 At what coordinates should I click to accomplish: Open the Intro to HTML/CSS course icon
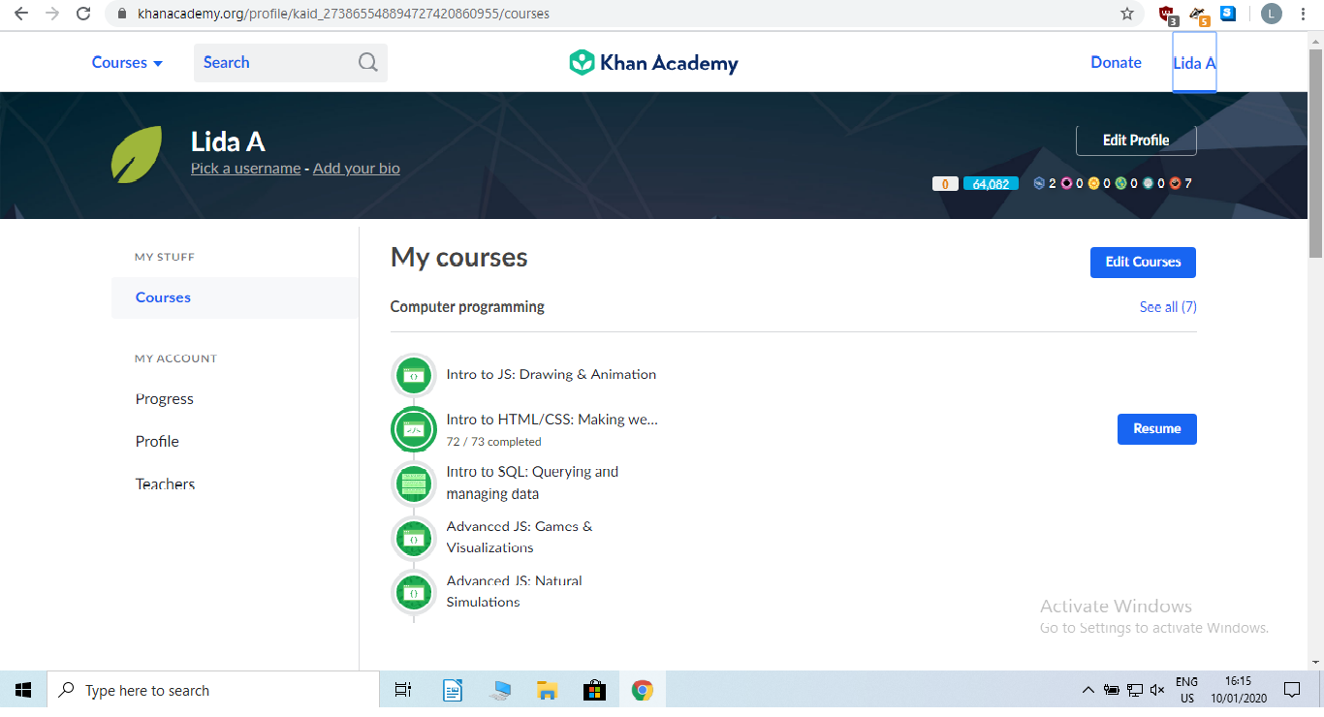coord(414,429)
